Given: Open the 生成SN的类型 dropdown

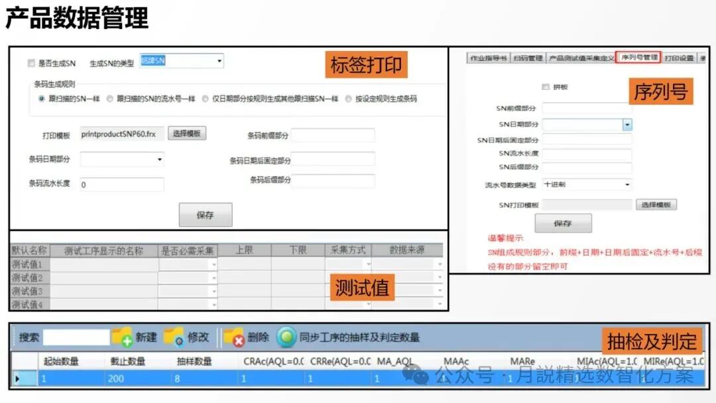Looking at the screenshot, I should pyautogui.click(x=219, y=61).
